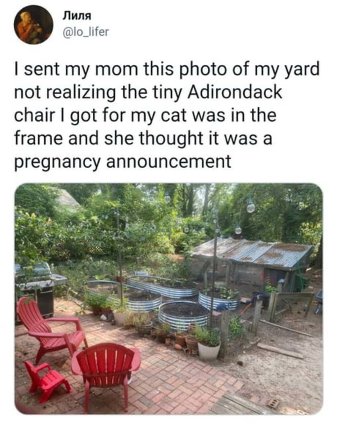Open the profile avatar of Лиля
337x426 pixels.
coord(34,24)
